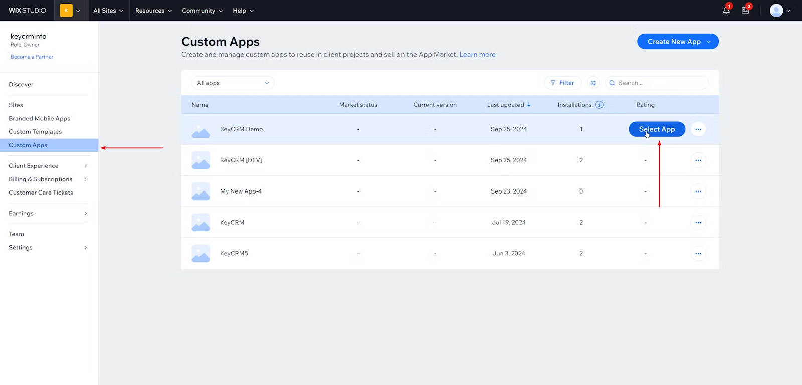Open the All apps filter dropdown
The image size is (802, 385).
tap(233, 83)
